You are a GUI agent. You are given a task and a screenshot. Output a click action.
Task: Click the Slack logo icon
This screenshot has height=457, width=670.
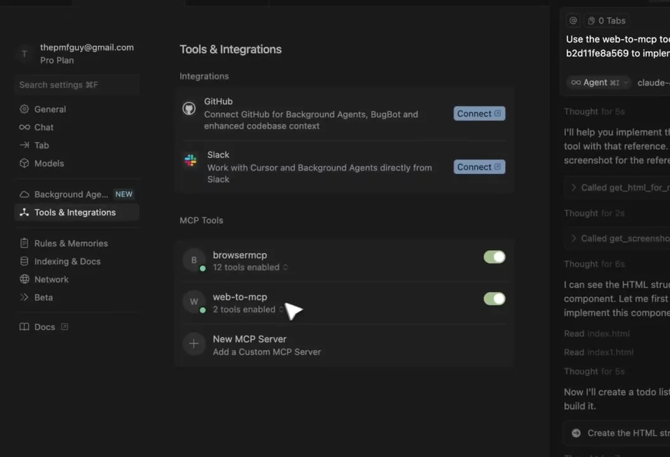pos(191,161)
